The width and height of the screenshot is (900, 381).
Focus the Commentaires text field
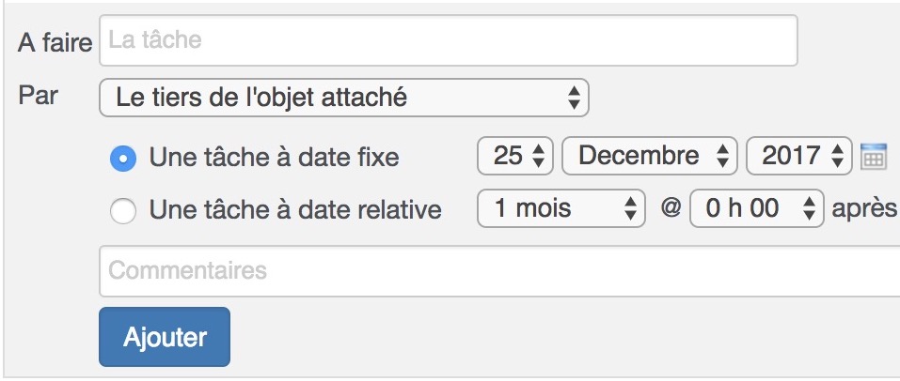[499, 271]
